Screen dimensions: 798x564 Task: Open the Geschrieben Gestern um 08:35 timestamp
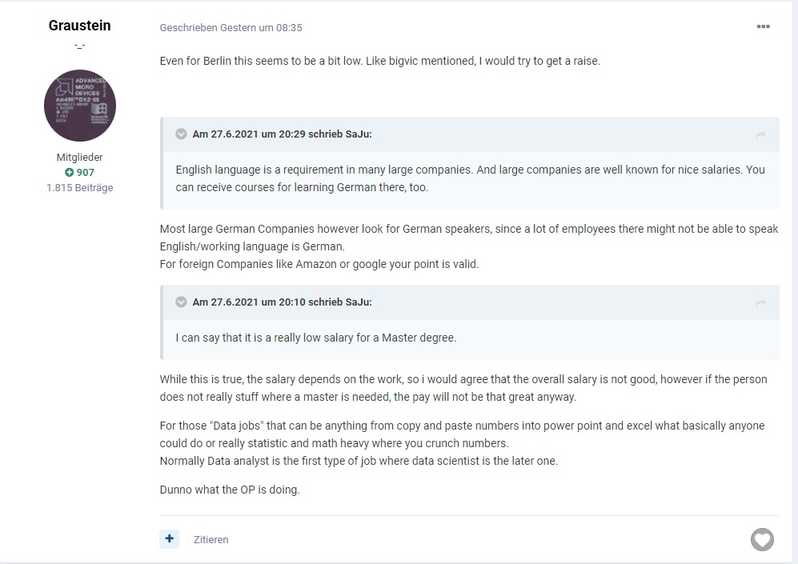click(231, 27)
